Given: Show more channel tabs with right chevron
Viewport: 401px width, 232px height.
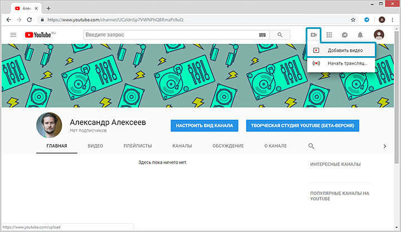Looking at the screenshot, I should pyautogui.click(x=385, y=146).
